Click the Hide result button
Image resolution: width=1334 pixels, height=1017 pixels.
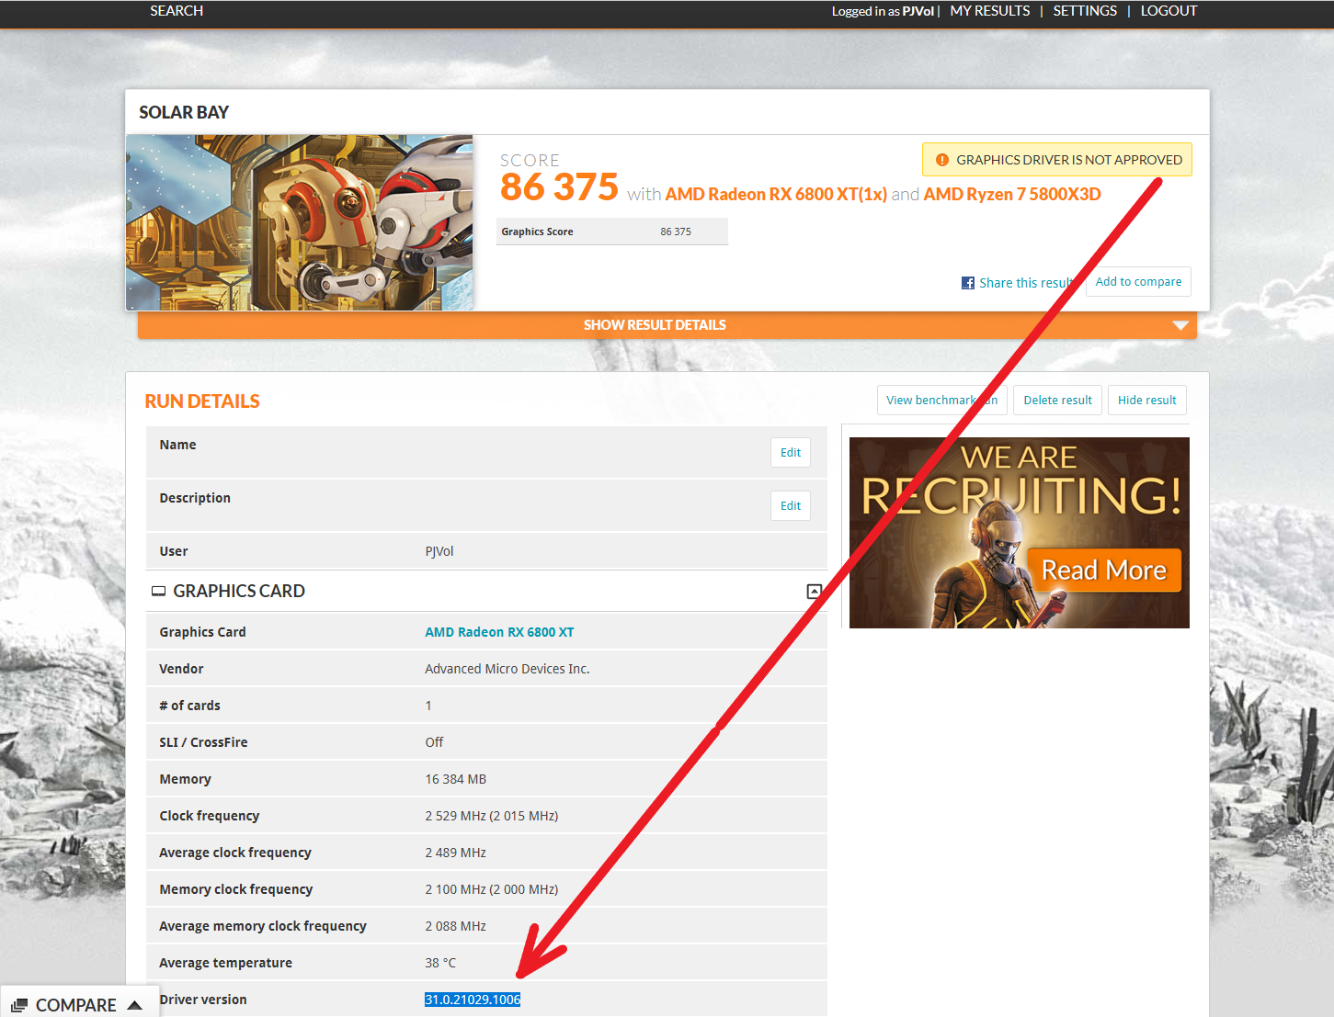[x=1147, y=401]
